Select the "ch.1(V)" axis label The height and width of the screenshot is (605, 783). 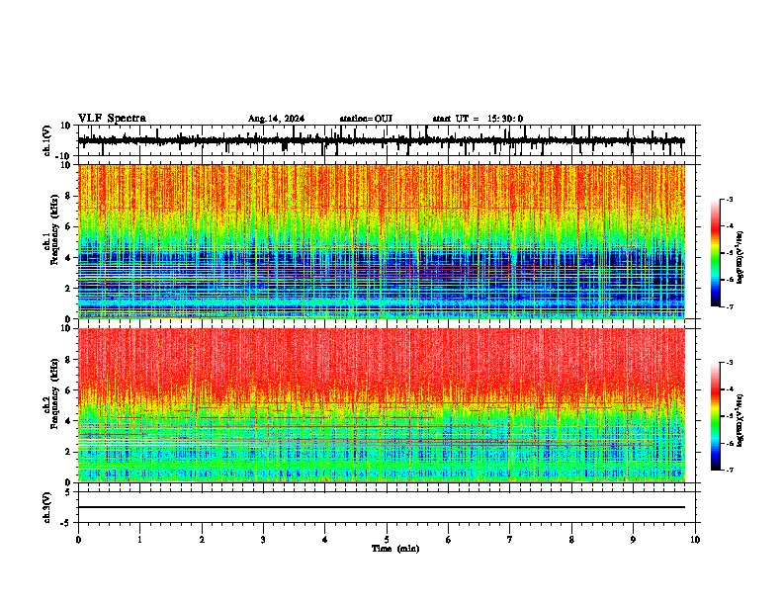tap(47, 140)
